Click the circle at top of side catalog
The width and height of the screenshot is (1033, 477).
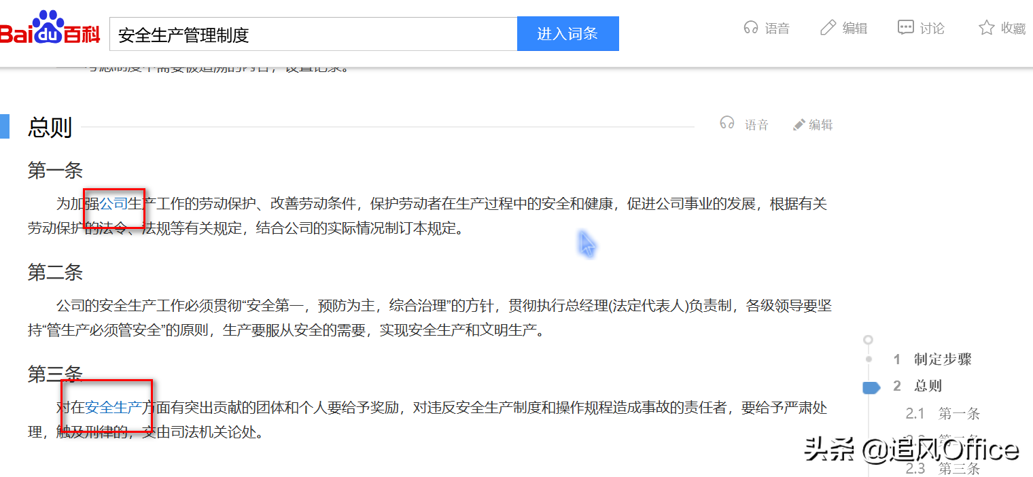868,340
